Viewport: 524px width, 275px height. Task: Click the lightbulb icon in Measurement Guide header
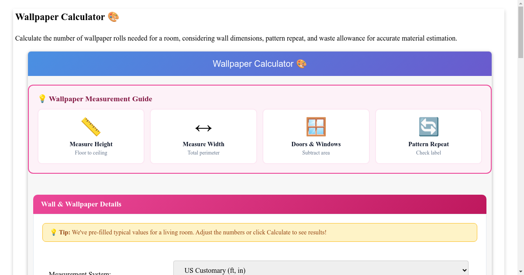point(42,99)
